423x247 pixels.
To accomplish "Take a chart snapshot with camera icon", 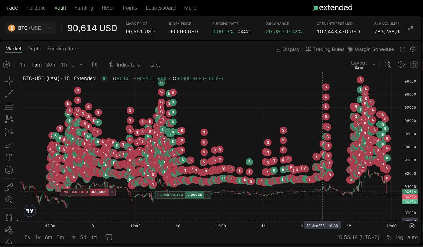I will pos(414,64).
